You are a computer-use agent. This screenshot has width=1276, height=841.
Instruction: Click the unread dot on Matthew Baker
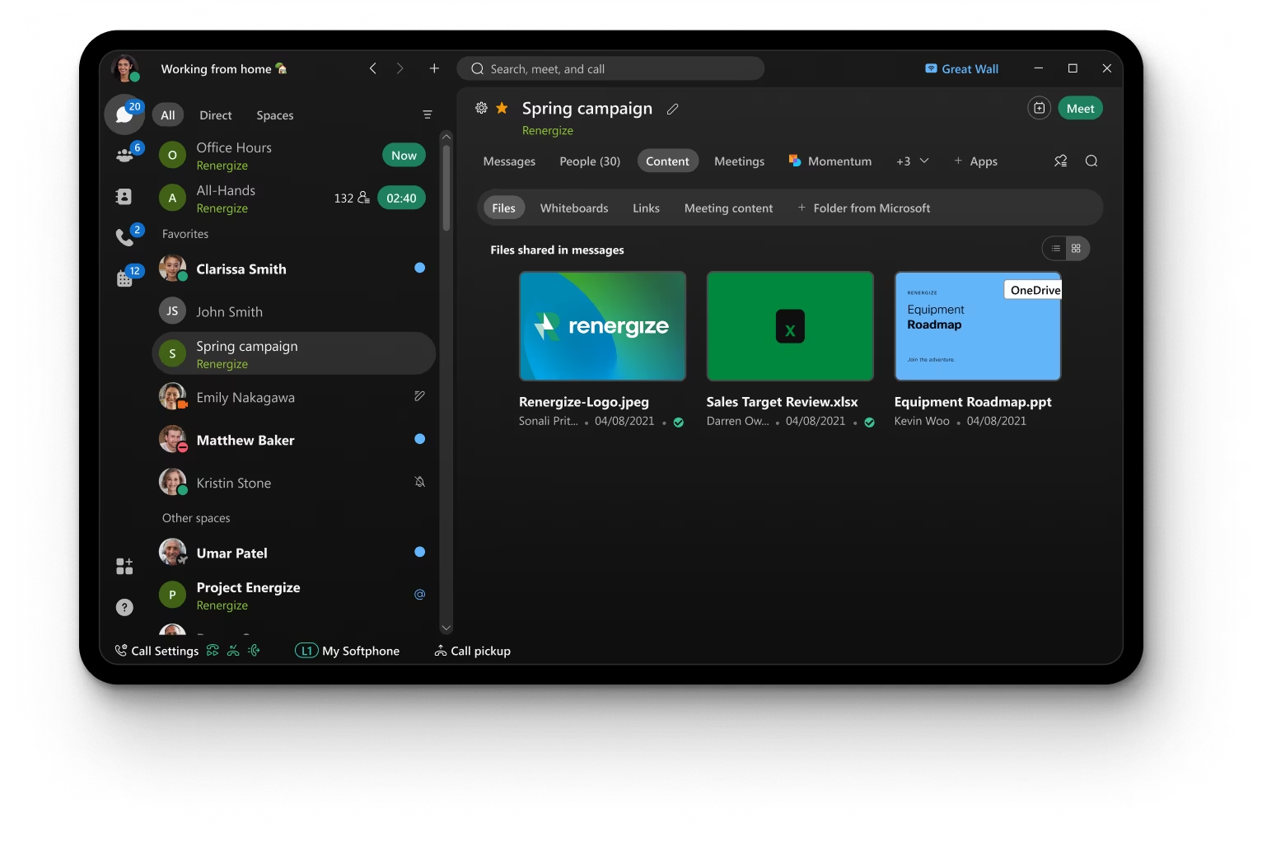click(x=420, y=439)
